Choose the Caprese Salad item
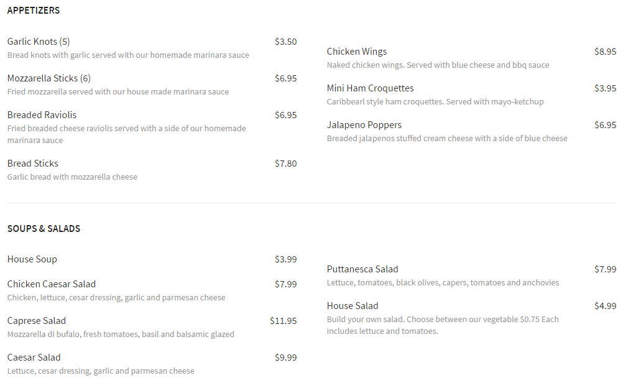Image resolution: width=628 pixels, height=388 pixels. coord(37,321)
